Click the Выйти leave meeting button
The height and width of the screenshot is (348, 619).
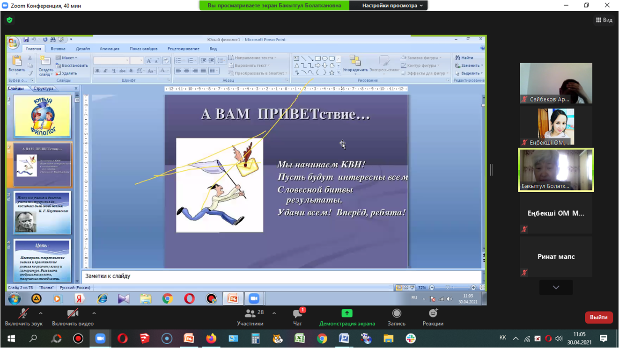pos(598,317)
